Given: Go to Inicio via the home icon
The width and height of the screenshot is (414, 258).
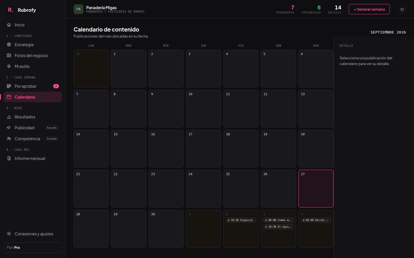Looking at the screenshot, I should (9, 25).
